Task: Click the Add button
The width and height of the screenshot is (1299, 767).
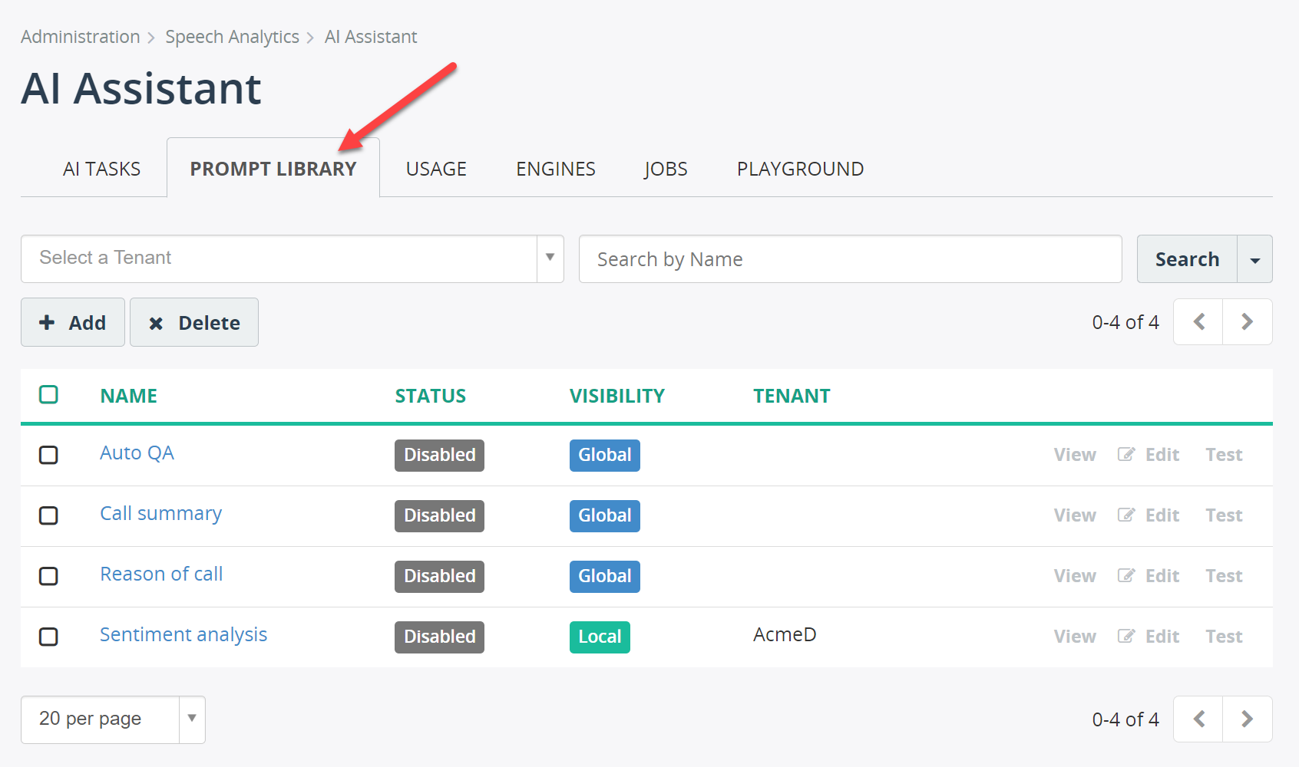Action: pyautogui.click(x=73, y=322)
